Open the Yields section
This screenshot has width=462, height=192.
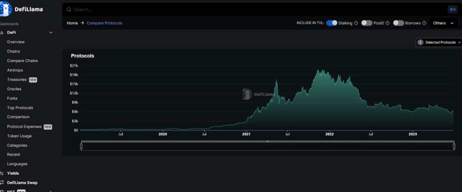click(x=13, y=173)
